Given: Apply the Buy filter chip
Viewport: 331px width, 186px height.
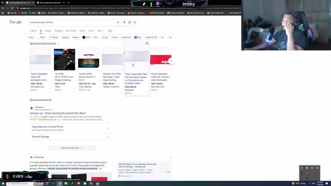Looking at the screenshot, I should pyautogui.click(x=96, y=37).
